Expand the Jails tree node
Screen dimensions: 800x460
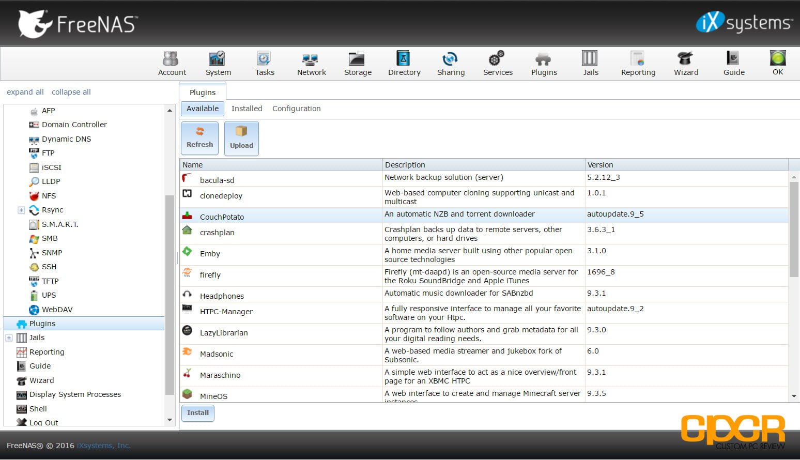coord(9,338)
